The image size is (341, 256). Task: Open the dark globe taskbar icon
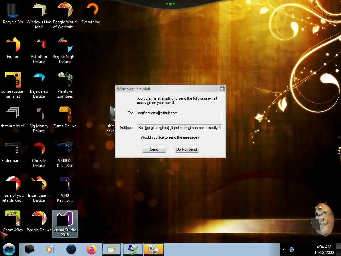click(71, 249)
